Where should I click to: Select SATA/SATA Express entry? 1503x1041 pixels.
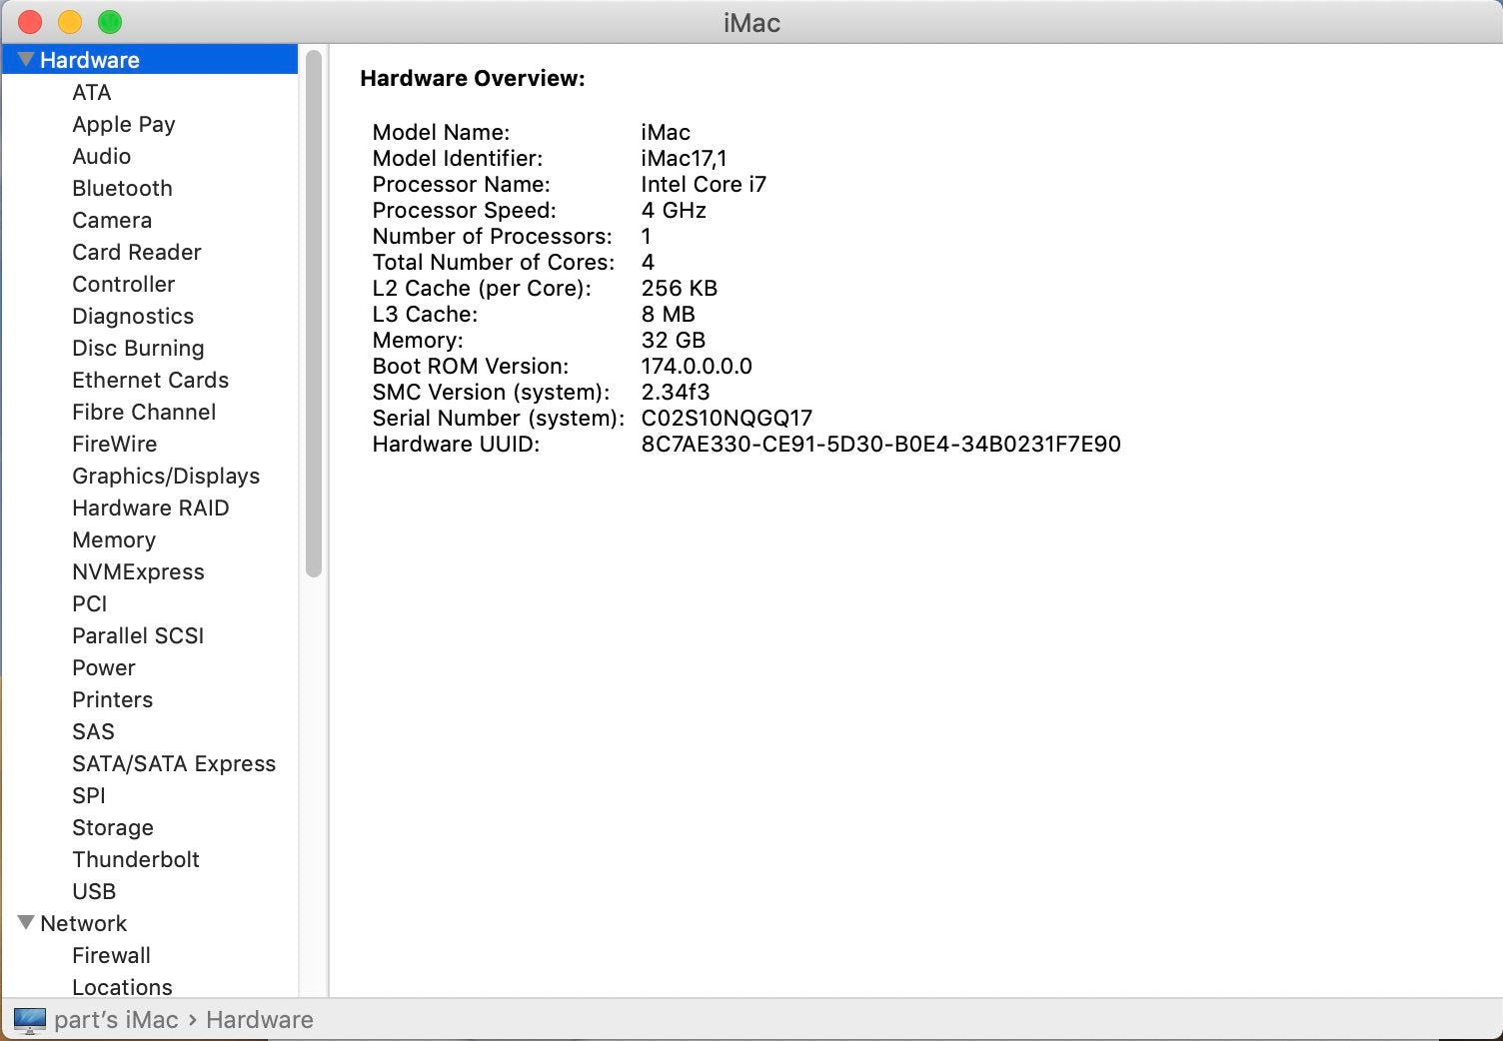tap(174, 763)
